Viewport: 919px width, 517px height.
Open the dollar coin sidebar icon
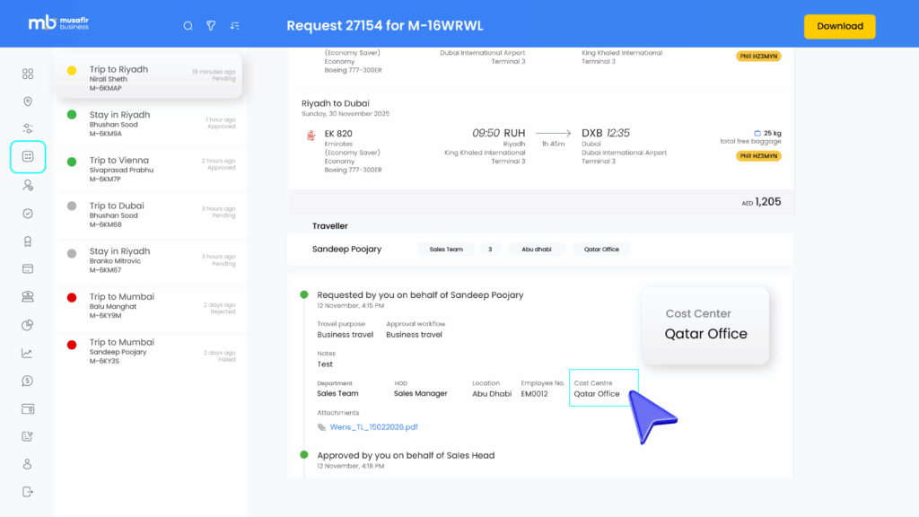coord(28,381)
